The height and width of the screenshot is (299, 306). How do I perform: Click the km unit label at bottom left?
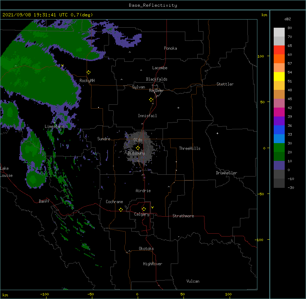point(5,295)
